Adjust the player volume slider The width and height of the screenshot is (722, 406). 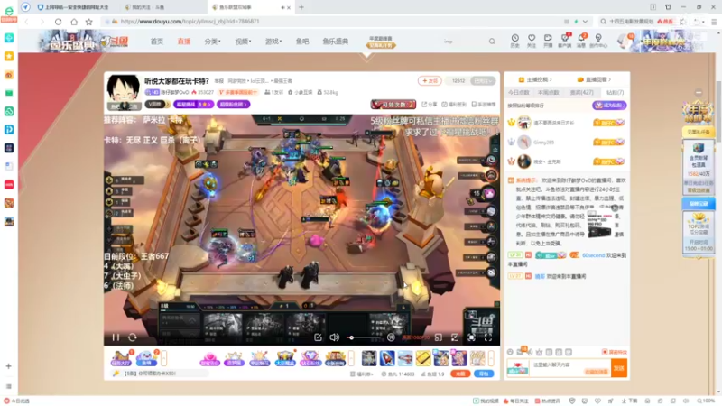(364, 337)
